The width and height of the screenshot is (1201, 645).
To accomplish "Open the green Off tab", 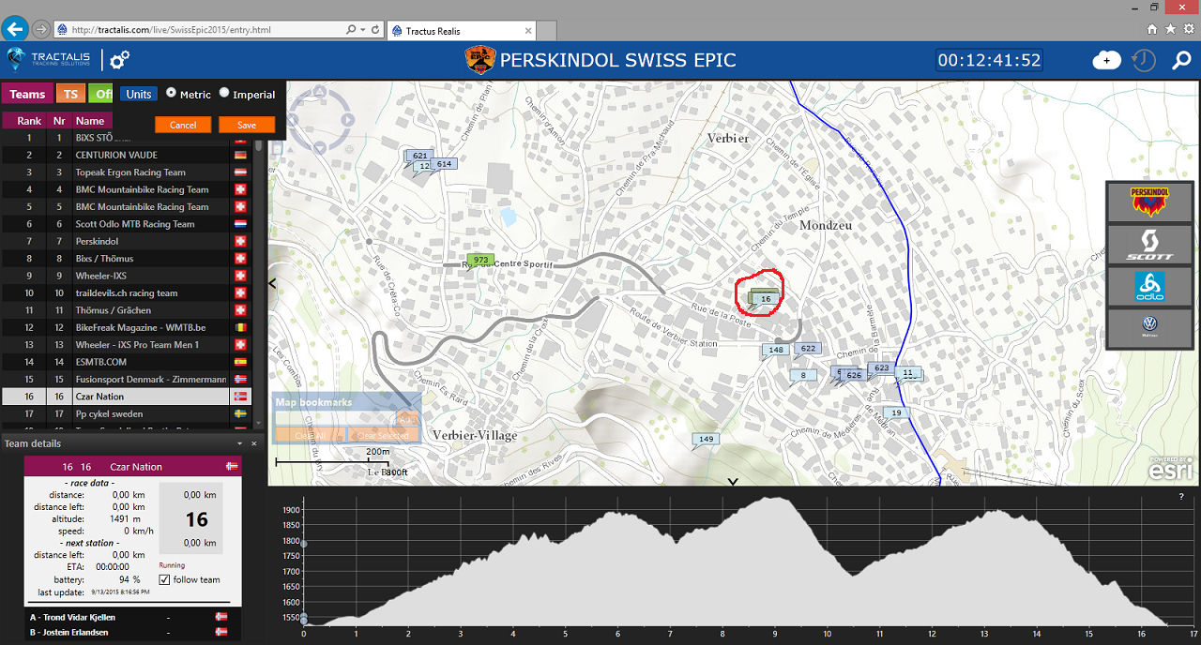I will click(101, 94).
